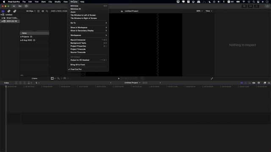271x152 pixels.
Task: Play the viewer with play button
Action: [119, 79]
